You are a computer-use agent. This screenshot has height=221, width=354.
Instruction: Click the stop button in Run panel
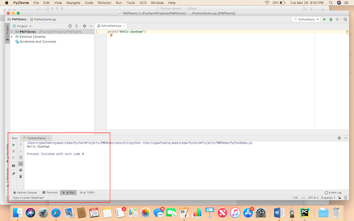[x=13, y=151]
